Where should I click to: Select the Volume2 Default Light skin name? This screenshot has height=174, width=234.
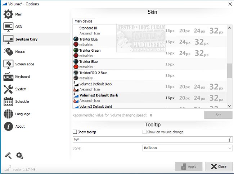pos(96,107)
